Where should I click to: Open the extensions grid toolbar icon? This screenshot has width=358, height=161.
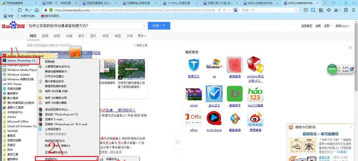321,10
